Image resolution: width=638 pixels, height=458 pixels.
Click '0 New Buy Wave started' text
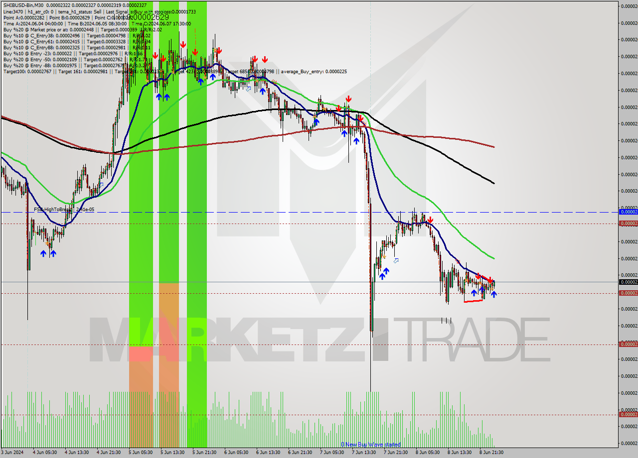pyautogui.click(x=370, y=445)
